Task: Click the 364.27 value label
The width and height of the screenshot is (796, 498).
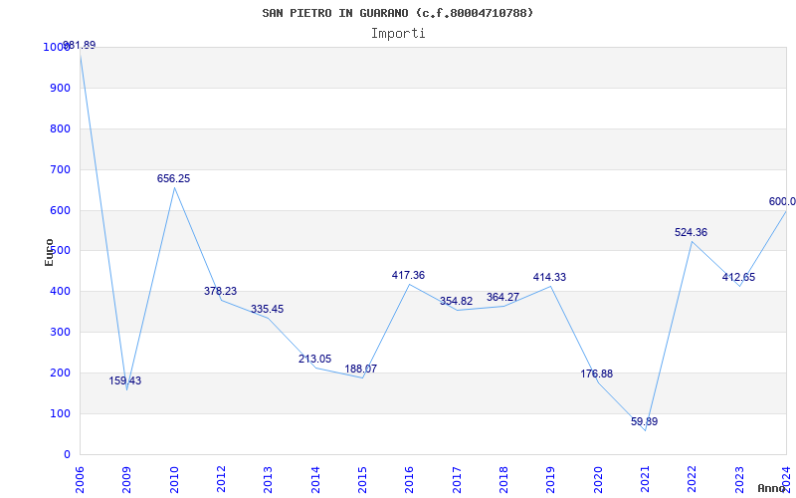Action: click(x=502, y=297)
